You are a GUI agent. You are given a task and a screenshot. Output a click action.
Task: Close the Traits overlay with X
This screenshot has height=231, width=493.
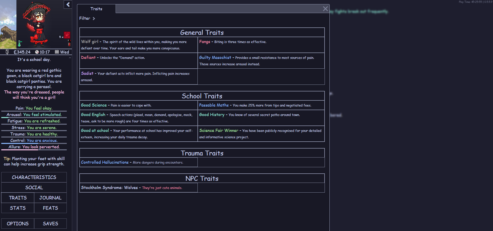tap(325, 9)
